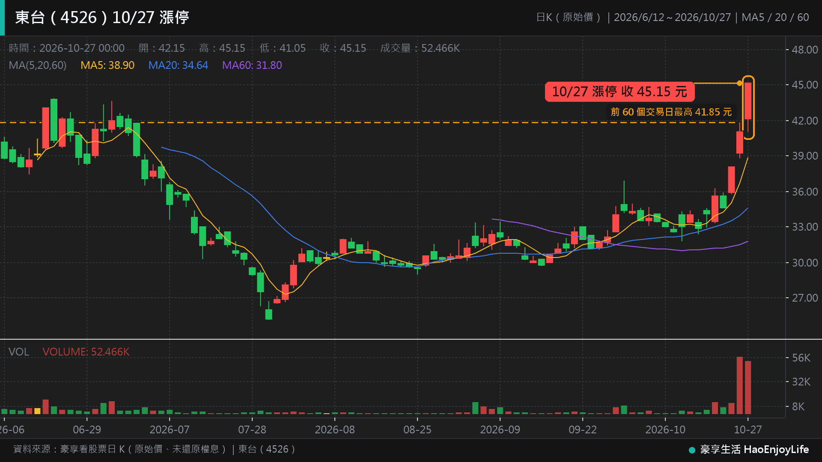The width and height of the screenshot is (822, 462).
Task: Click the 低：41.05 low price readout
Action: point(283,48)
